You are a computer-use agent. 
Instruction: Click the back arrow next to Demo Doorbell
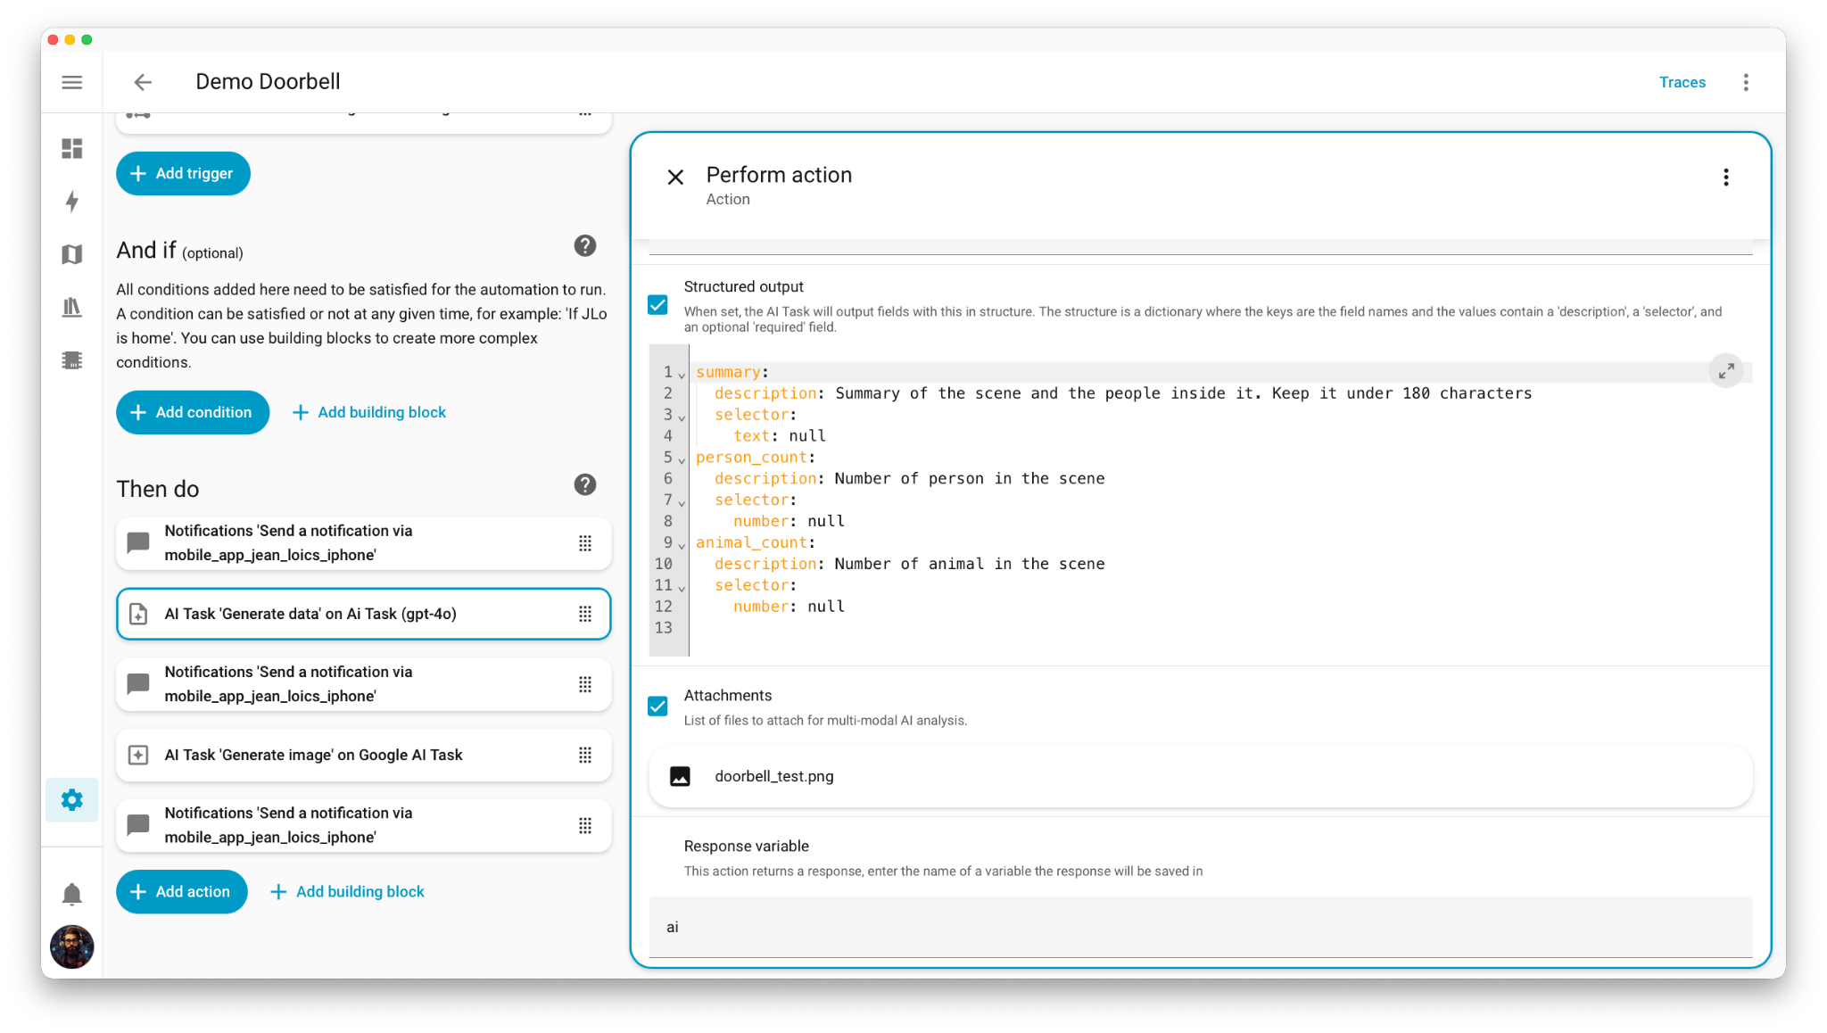click(143, 81)
